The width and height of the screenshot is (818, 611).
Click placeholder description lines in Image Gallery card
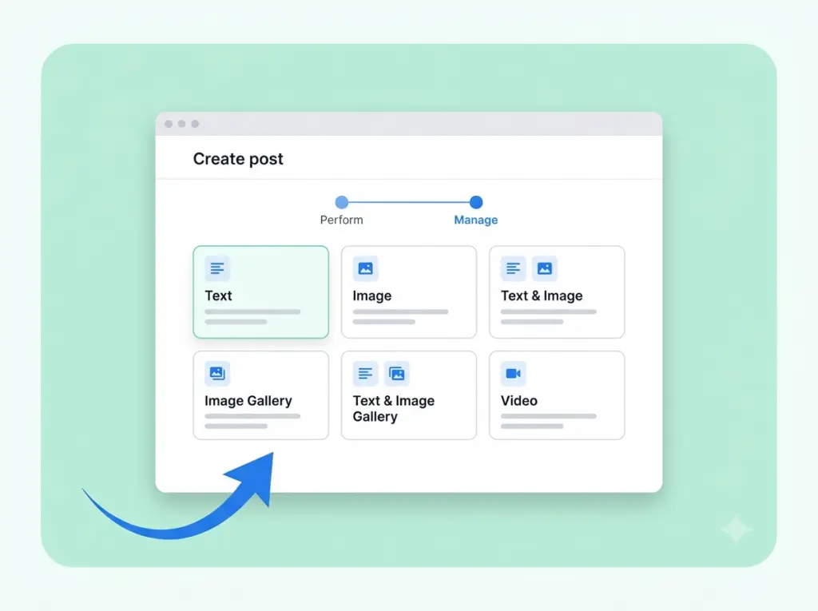pos(252,421)
